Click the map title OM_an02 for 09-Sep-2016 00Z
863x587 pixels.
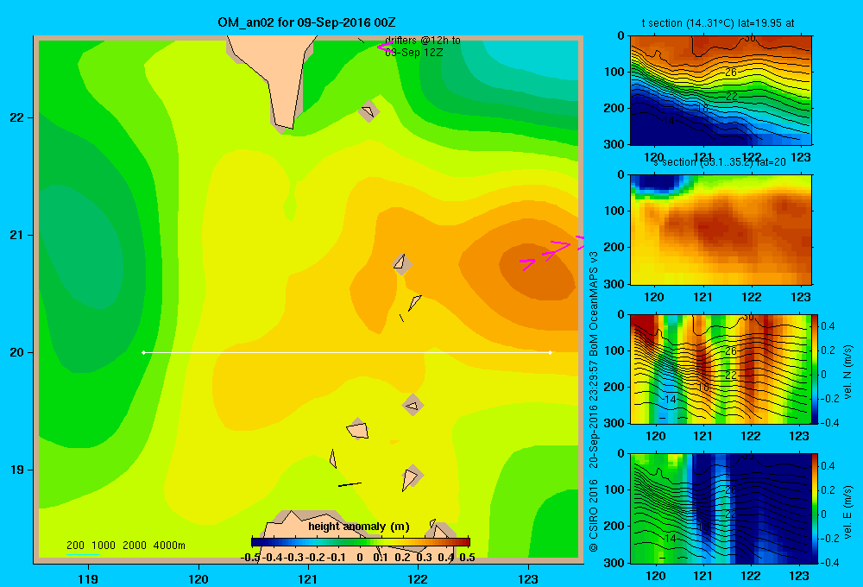[x=306, y=22]
